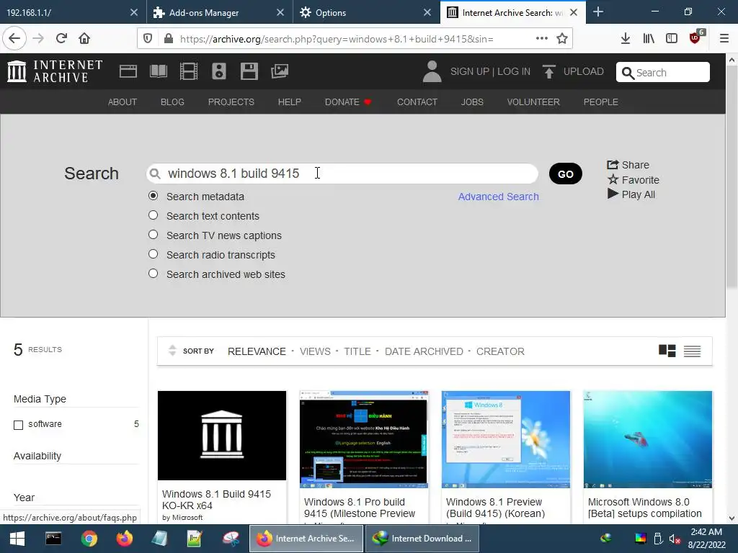This screenshot has width=738, height=553.
Task: Click tracking protection shield icon
Action: coord(148,39)
